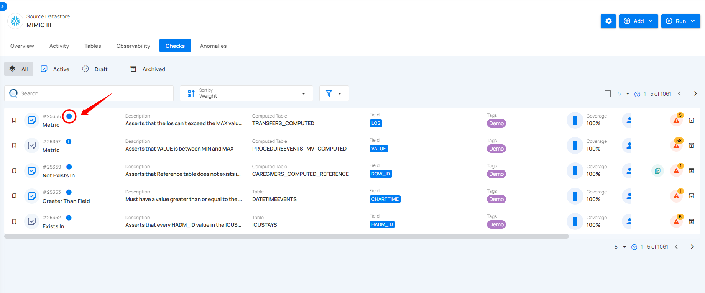Go to previous page at top pagination

pyautogui.click(x=679, y=93)
